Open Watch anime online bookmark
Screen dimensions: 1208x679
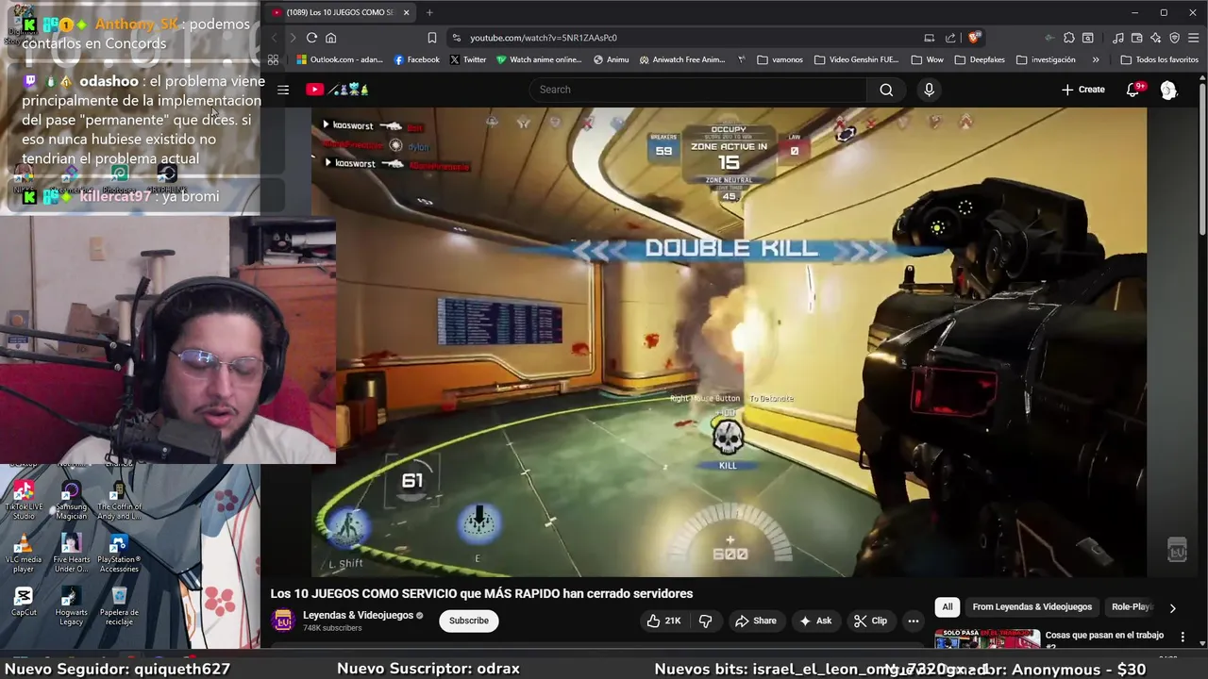click(539, 59)
